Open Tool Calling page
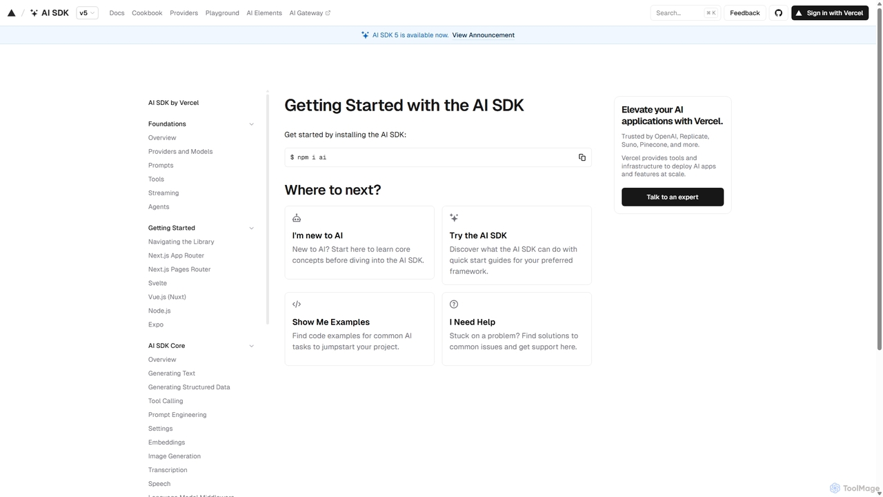Screen dimensions: 883x497 point(166,402)
